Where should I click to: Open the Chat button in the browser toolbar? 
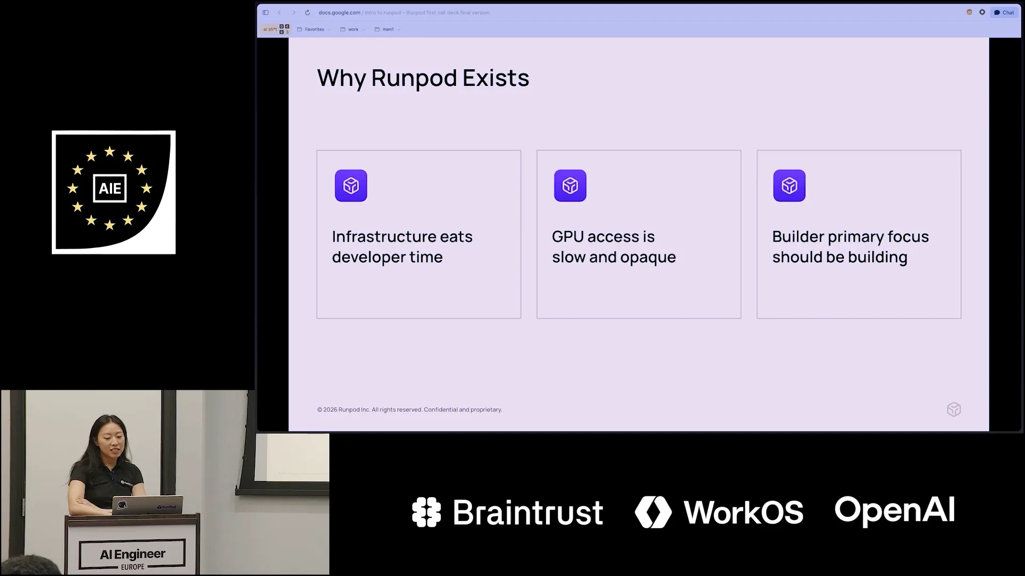[1004, 12]
